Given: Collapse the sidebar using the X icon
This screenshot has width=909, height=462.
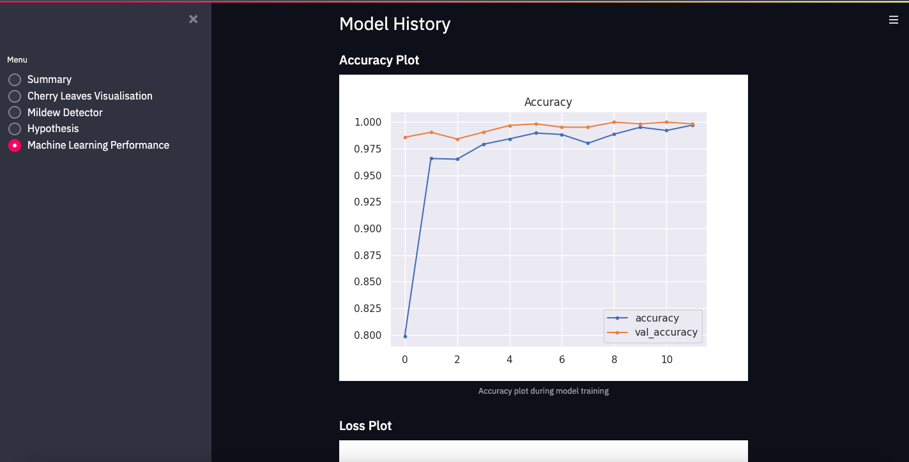Looking at the screenshot, I should (x=194, y=19).
